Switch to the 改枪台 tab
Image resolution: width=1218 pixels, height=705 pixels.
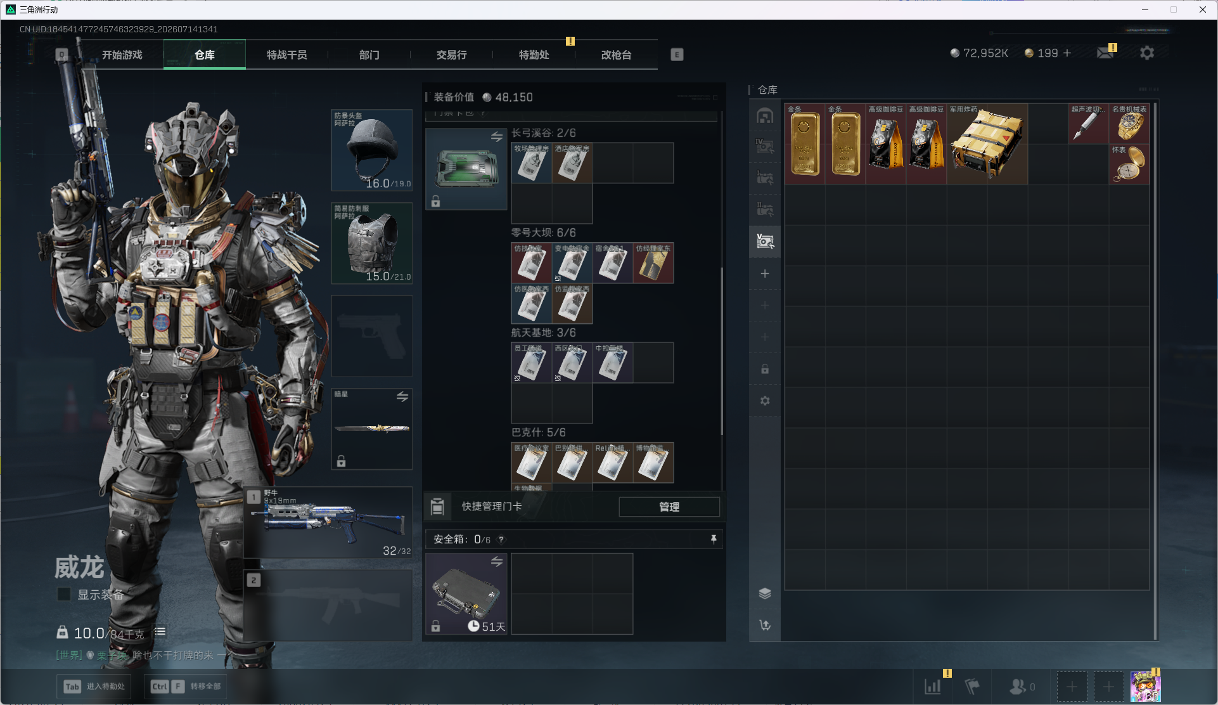(616, 55)
